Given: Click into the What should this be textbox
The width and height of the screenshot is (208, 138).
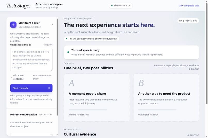Looking at the screenshot, I should coord(31,60).
